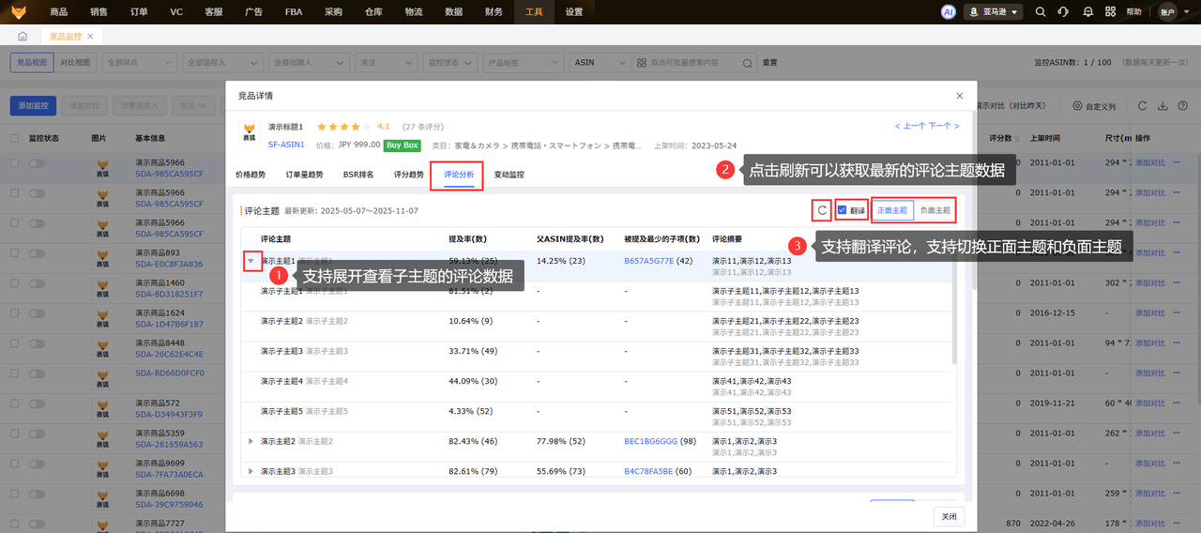Screen dimensions: 1201x533
Task: Switch to the 评分趋势 tab
Action: (x=409, y=175)
